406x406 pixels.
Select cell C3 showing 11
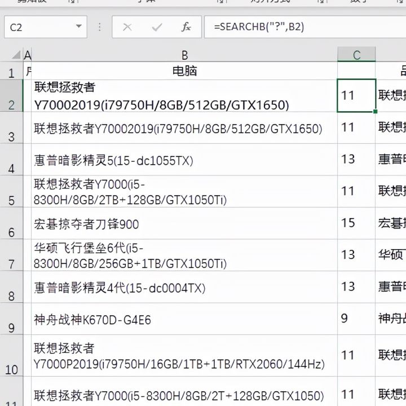[x=356, y=128]
